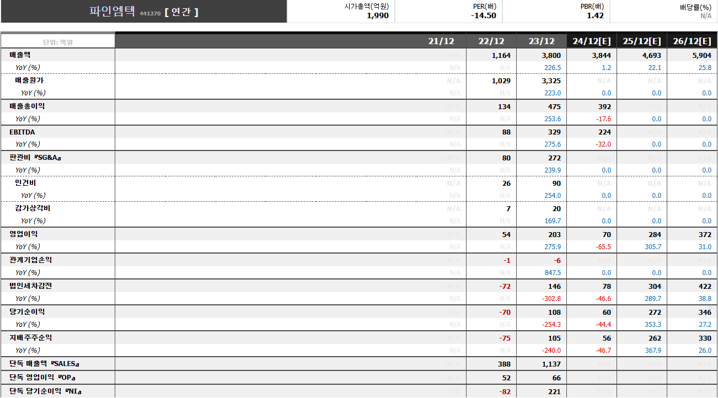Click the PBR(배) value 1.42

(x=595, y=16)
